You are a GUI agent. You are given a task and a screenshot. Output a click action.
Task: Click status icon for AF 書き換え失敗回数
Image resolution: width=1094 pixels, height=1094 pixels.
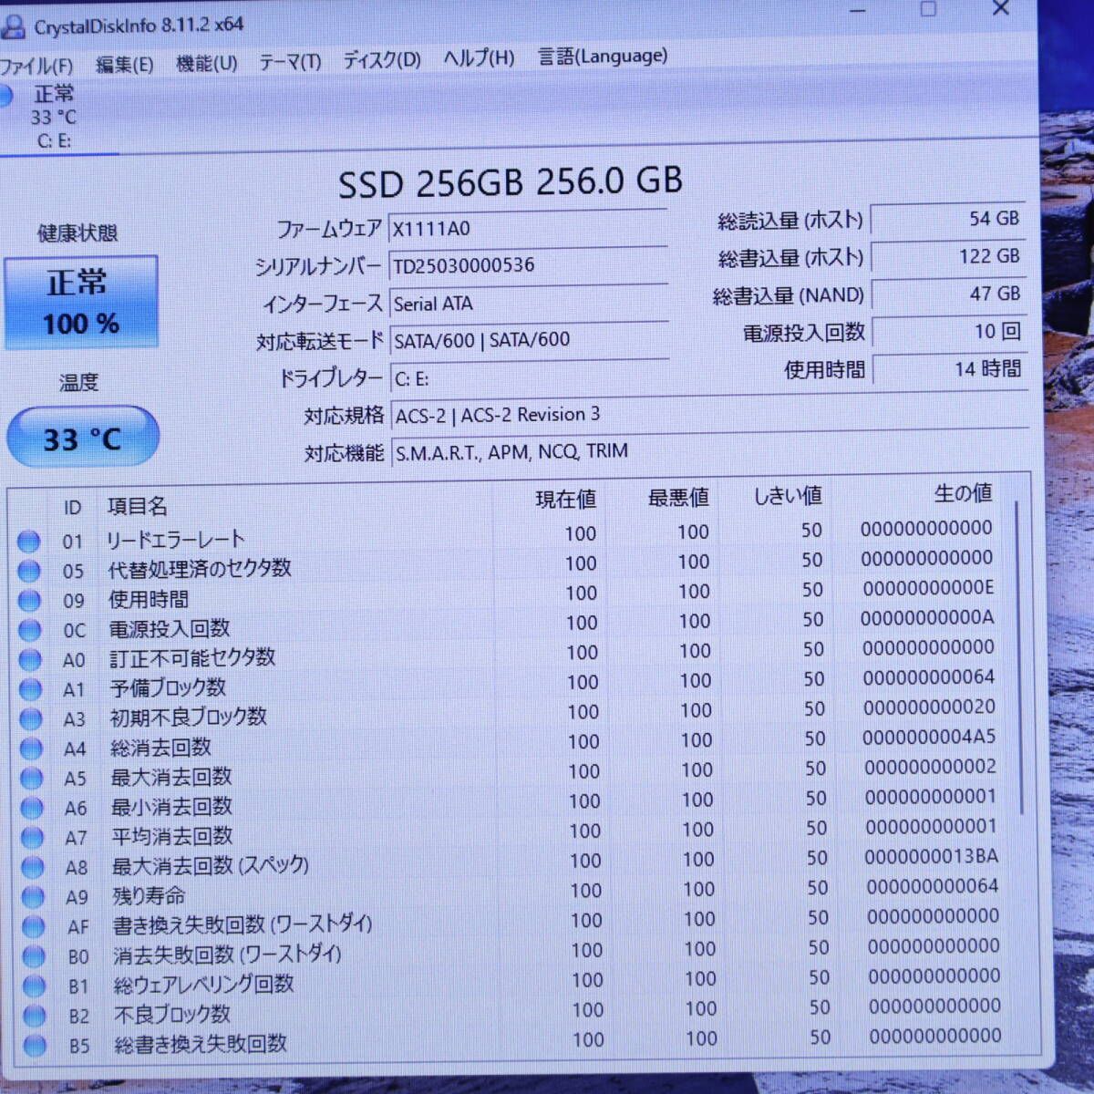(34, 926)
